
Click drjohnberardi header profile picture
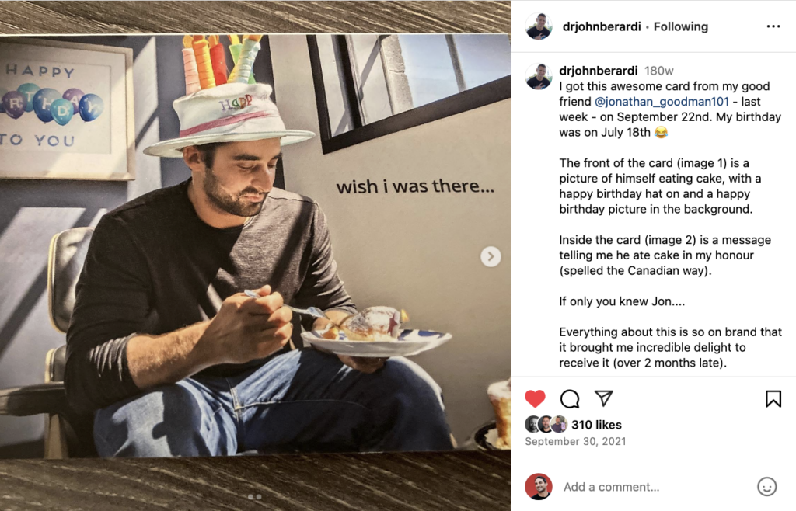(x=538, y=26)
